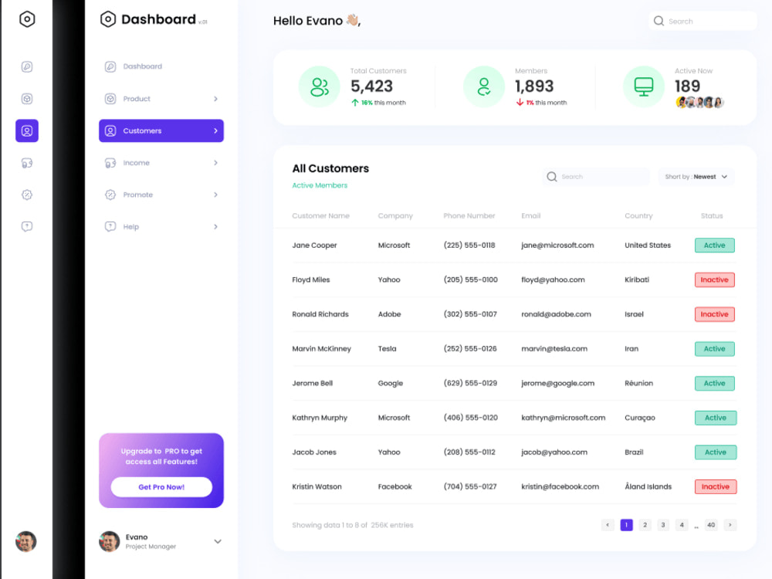Click the green up arrow beside 16% this month

(x=354, y=103)
